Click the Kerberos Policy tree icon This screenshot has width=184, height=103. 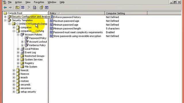pos(26,45)
